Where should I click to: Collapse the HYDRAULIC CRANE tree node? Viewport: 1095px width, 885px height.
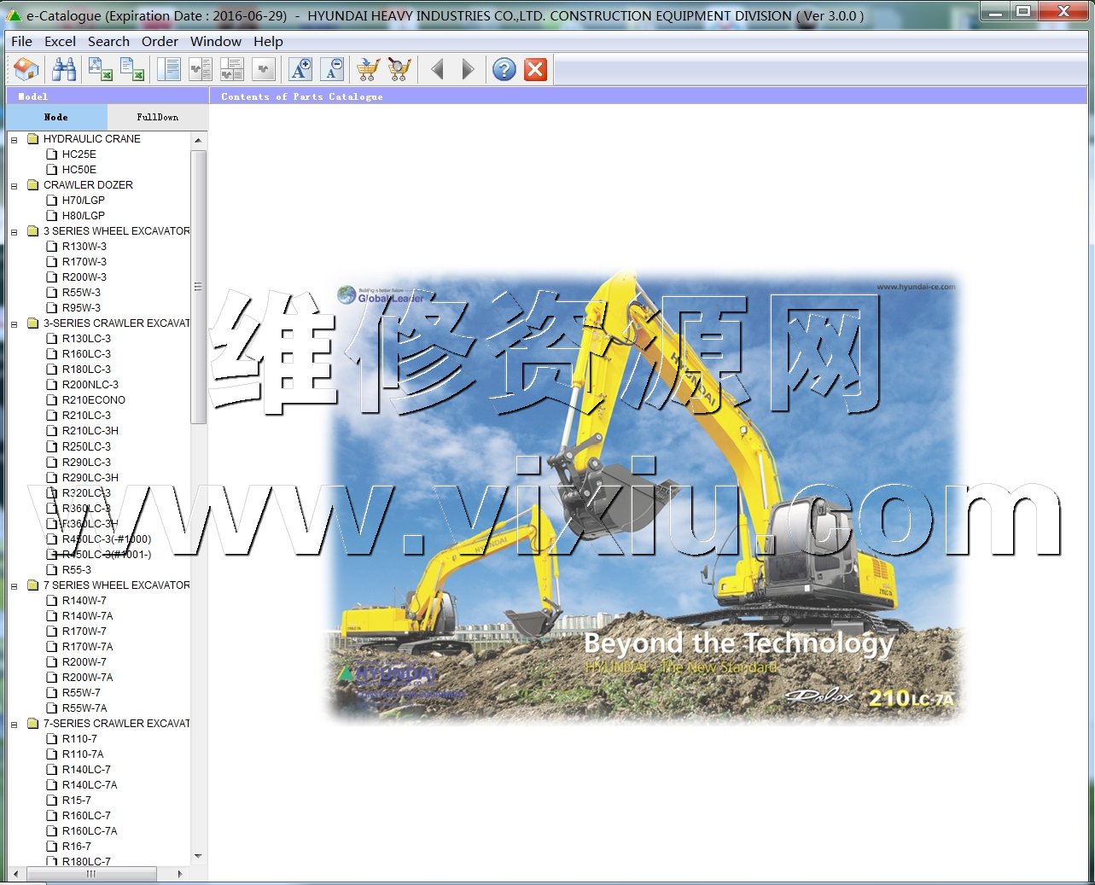pyautogui.click(x=14, y=139)
